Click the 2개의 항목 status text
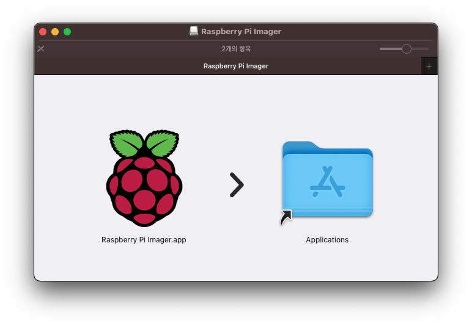 coord(236,49)
